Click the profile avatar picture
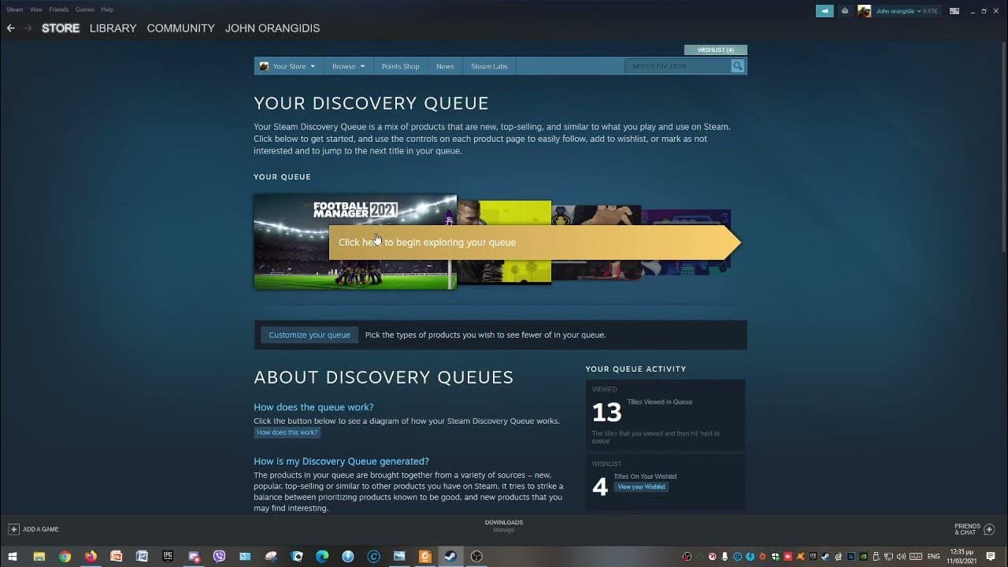Screen dimensions: 1008x567 [864, 11]
